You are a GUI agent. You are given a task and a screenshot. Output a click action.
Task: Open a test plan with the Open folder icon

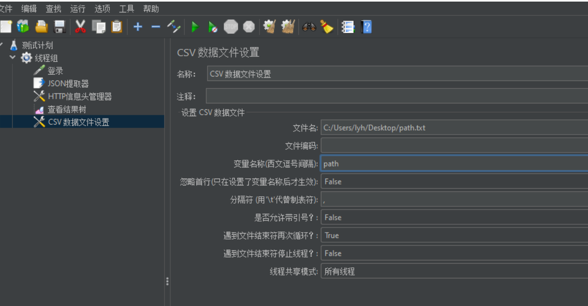click(41, 27)
